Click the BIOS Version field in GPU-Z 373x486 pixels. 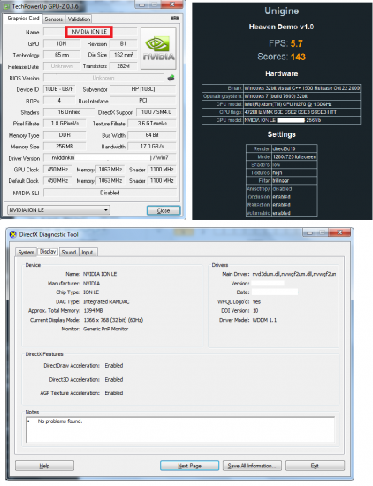tap(103, 78)
